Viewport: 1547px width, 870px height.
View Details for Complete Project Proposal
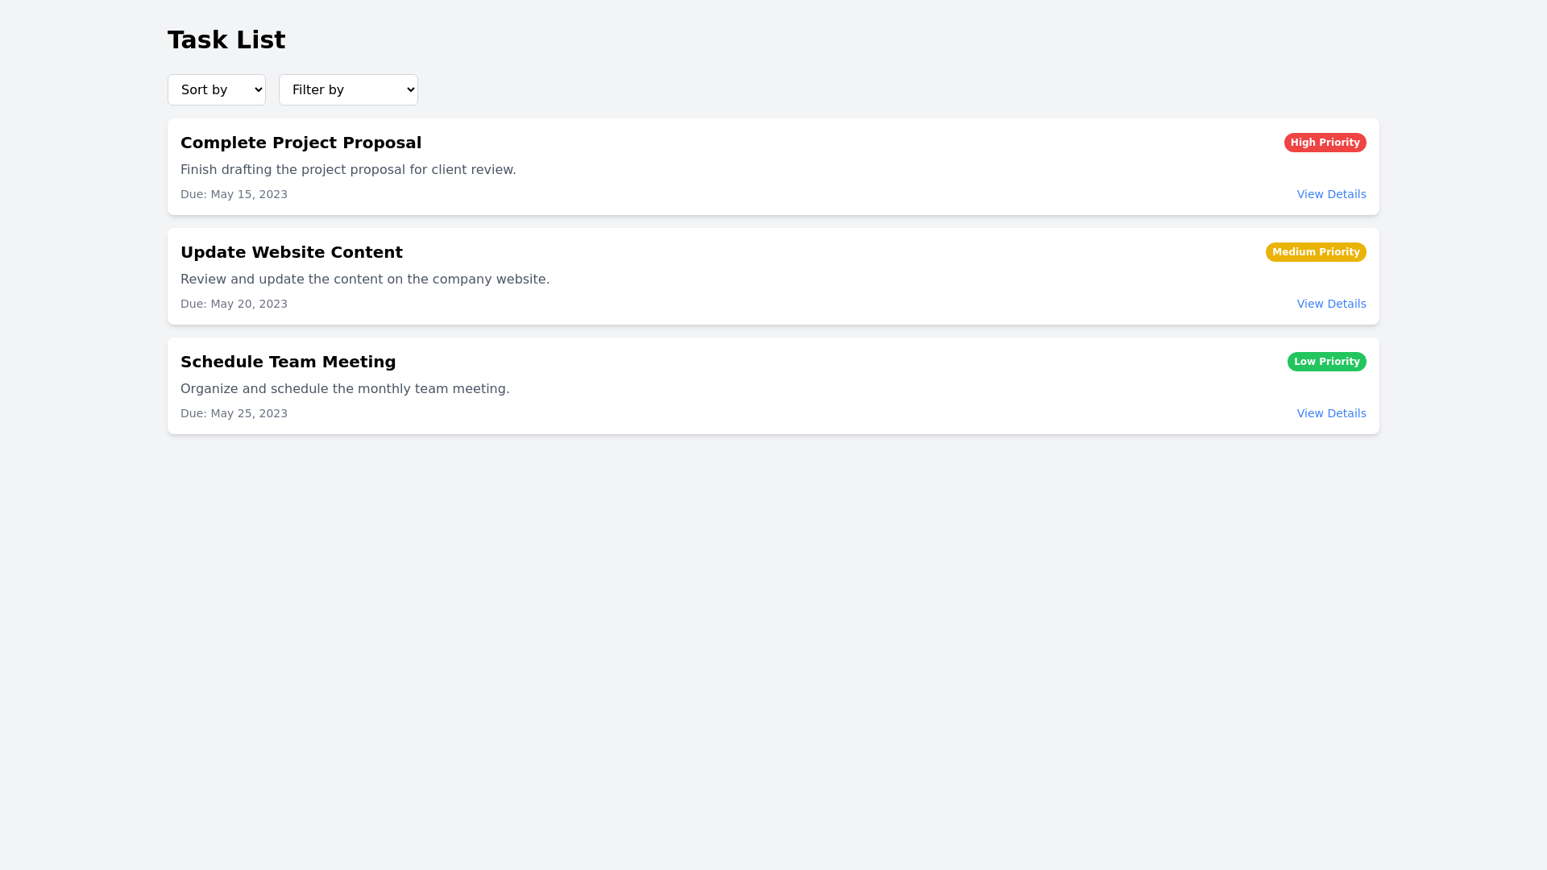pyautogui.click(x=1331, y=194)
